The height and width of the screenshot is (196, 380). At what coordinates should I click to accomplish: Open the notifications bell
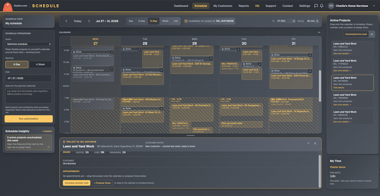coord(322,6)
